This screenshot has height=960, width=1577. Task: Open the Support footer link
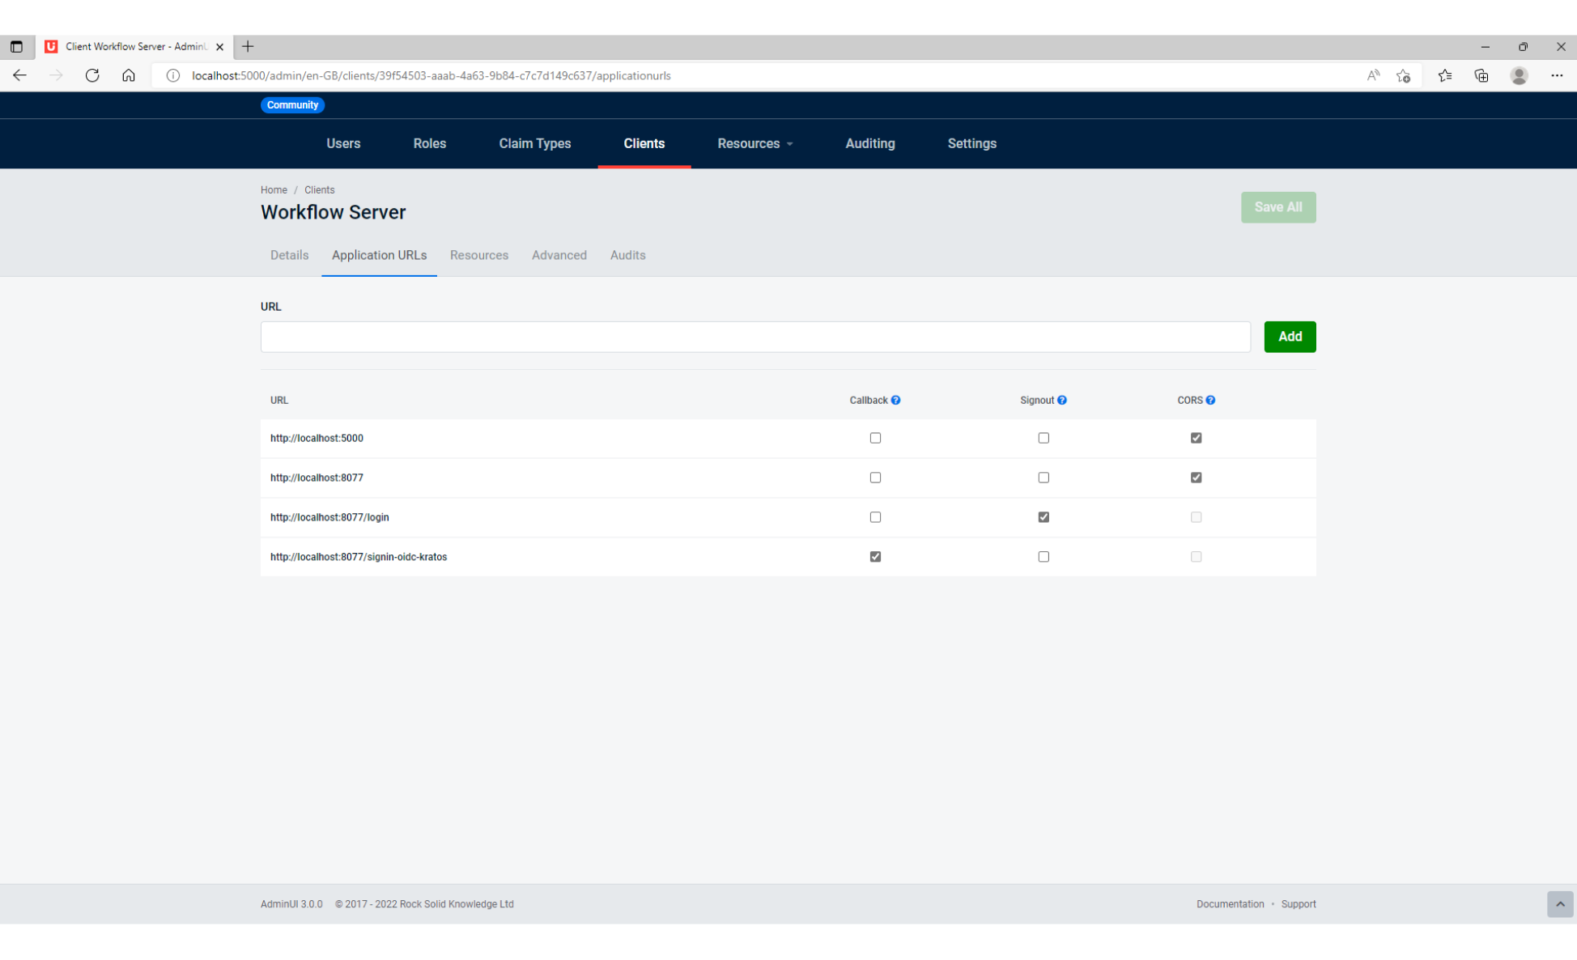pos(1299,904)
